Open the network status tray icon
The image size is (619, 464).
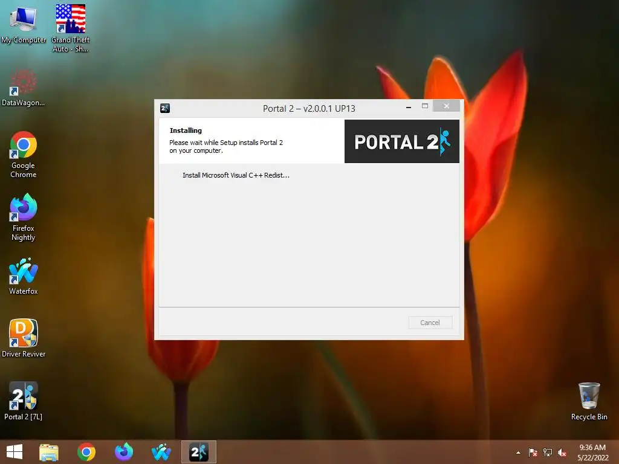[548, 453]
